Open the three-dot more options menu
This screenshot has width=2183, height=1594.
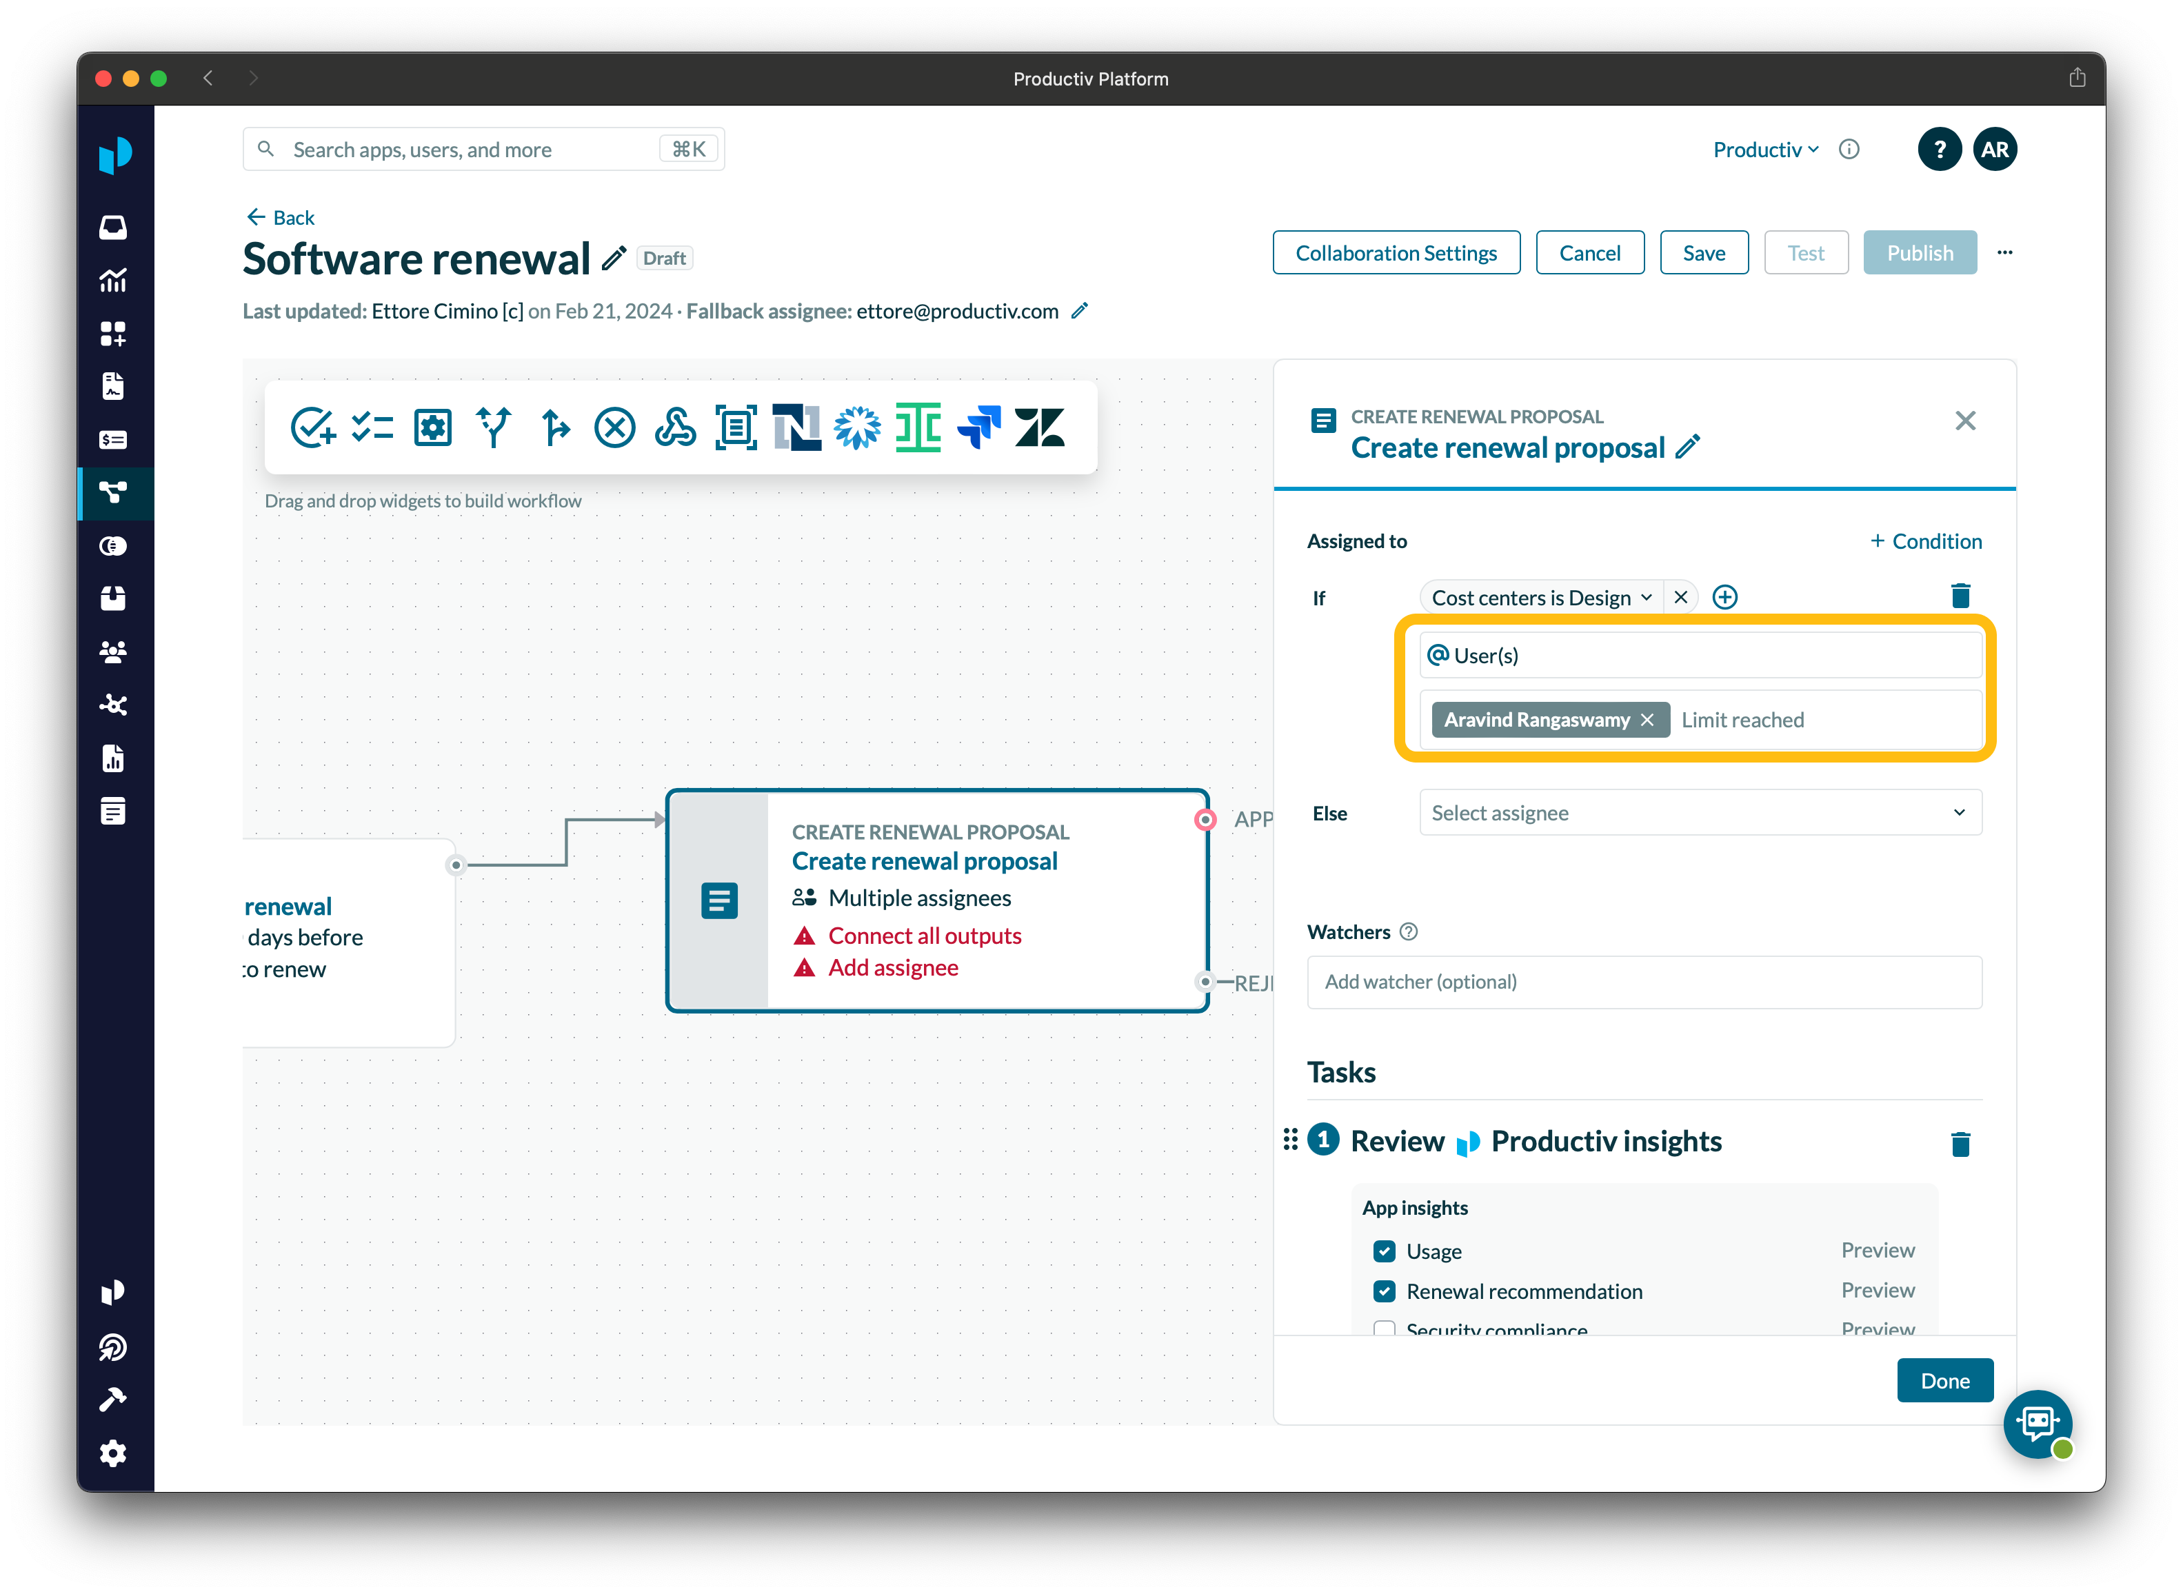tap(2004, 253)
